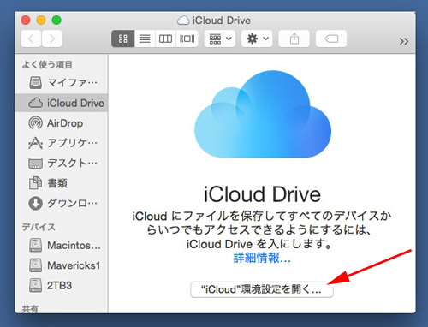This screenshot has width=428, height=327.
Task: Click "iCloud"環境設定を開く... button
Action: pyautogui.click(x=262, y=289)
